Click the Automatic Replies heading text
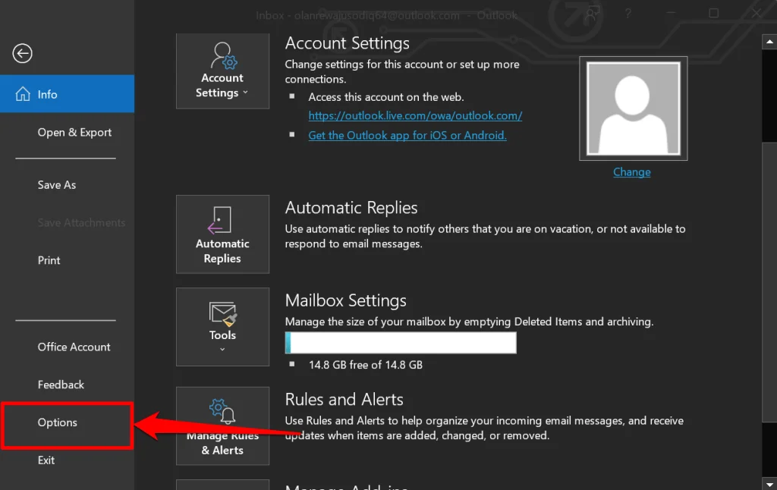 (351, 208)
